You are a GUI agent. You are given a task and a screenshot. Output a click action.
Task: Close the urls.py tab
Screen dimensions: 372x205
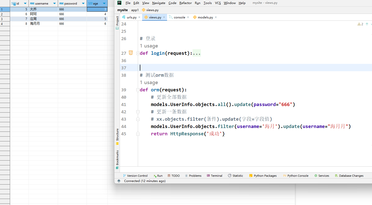click(139, 17)
